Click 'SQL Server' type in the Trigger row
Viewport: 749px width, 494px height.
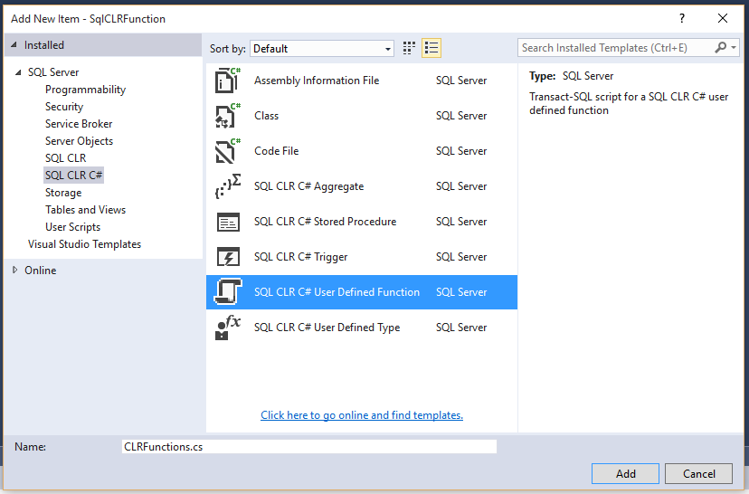point(461,257)
